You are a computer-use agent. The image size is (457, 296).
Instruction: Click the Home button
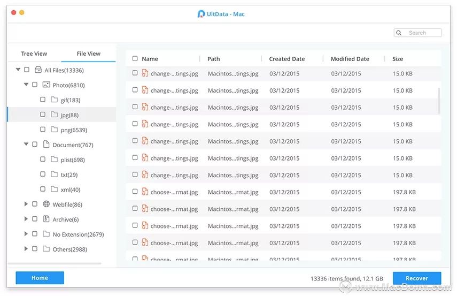pyautogui.click(x=40, y=278)
